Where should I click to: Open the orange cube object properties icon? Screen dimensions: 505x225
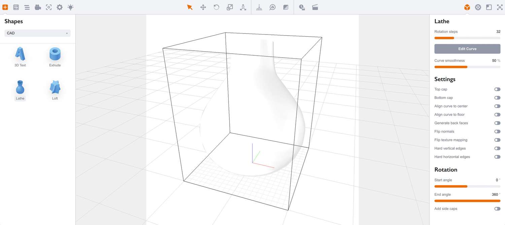click(467, 7)
